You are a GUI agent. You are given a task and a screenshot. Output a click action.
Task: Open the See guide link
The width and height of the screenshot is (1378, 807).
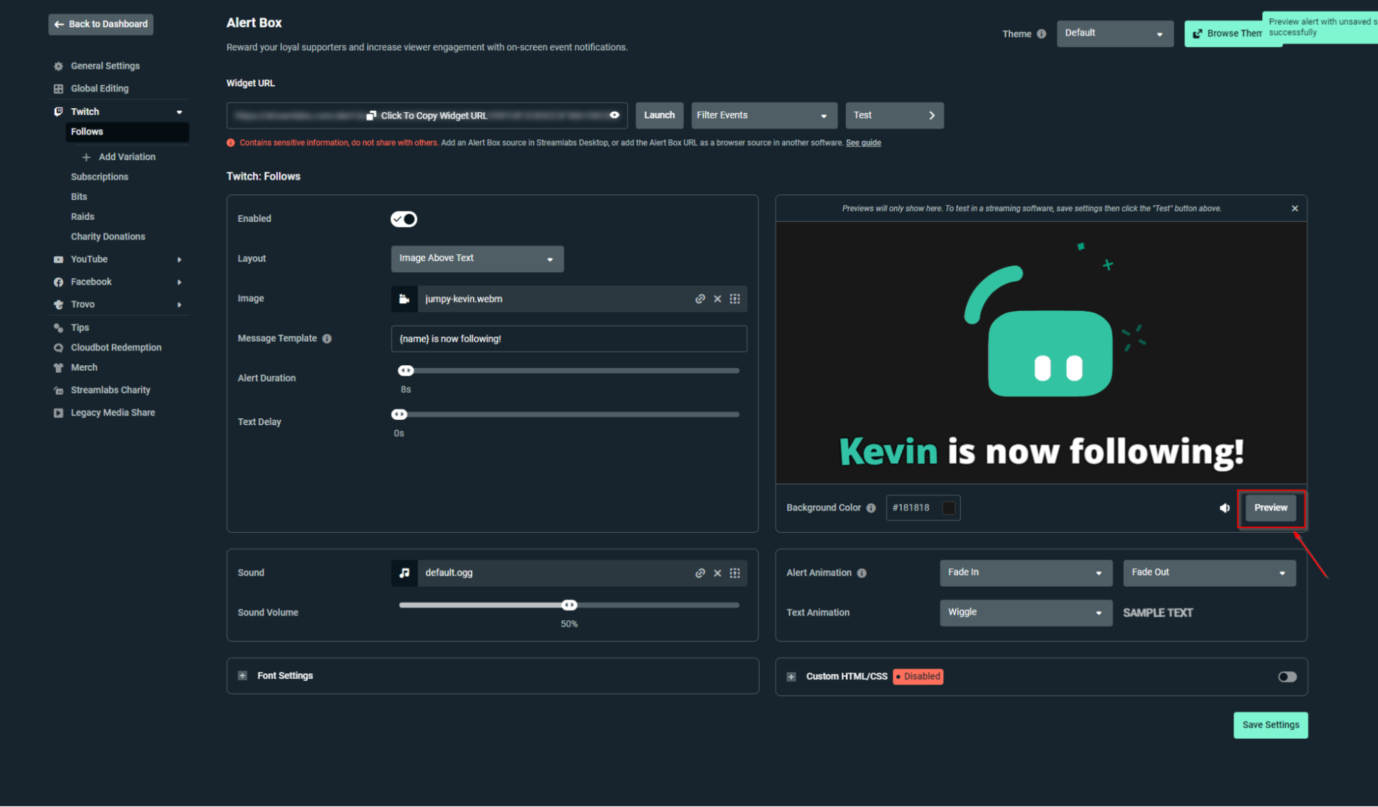(x=863, y=143)
